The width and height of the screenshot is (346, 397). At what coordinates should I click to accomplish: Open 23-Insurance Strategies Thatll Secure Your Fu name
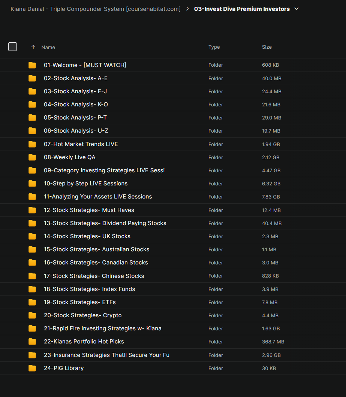[x=106, y=355]
